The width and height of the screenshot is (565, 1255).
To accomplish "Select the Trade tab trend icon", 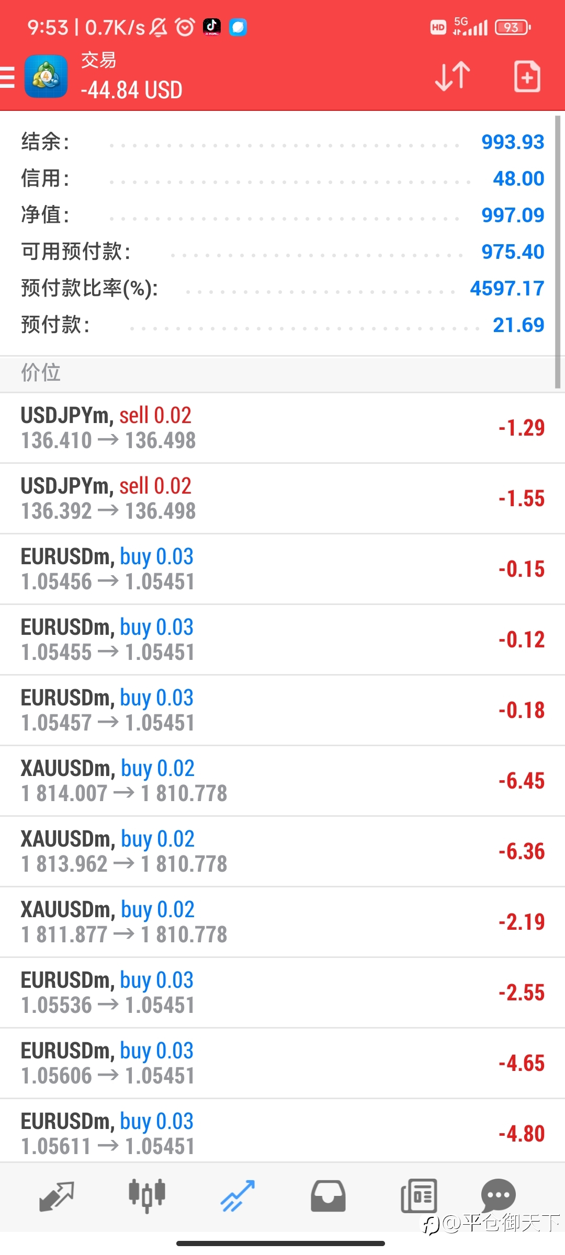I will coord(238,1196).
